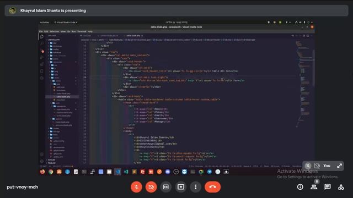This screenshot has width=353, height=198.
Task: Open Visual Studio Code app menu dropdown
Action: (66, 23)
